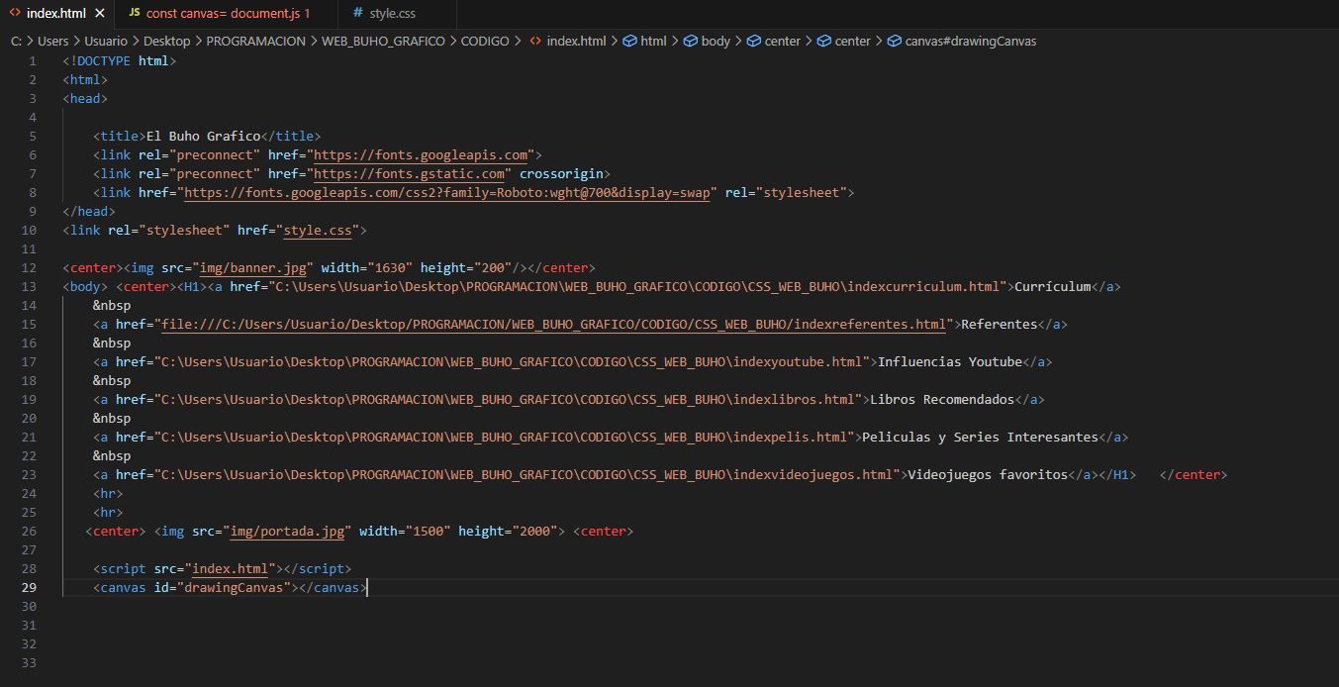The width and height of the screenshot is (1339, 687).
Task: Open the Desktop breadcrumb
Action: click(166, 41)
